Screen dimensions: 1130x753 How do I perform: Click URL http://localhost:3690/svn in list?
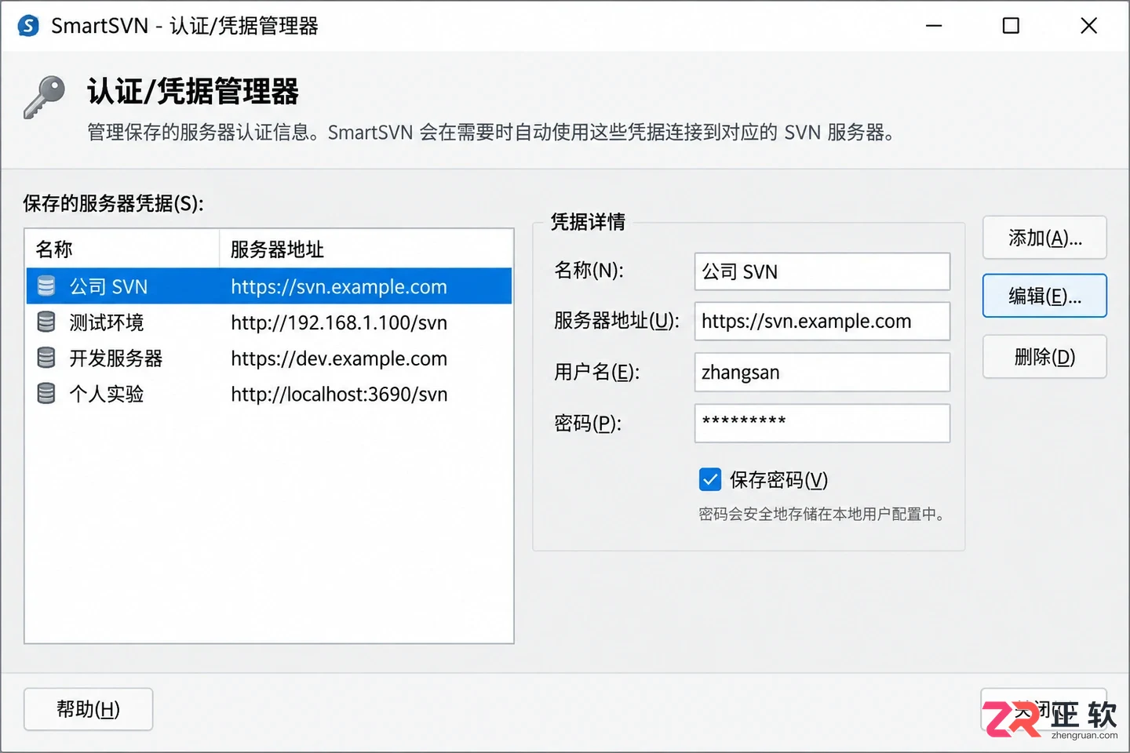pyautogui.click(x=339, y=394)
